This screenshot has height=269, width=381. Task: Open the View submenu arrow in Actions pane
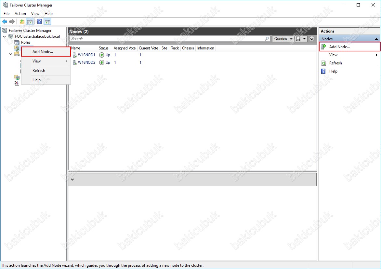tap(376, 55)
